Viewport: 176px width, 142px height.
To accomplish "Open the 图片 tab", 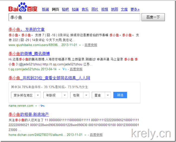I will [95, 9].
